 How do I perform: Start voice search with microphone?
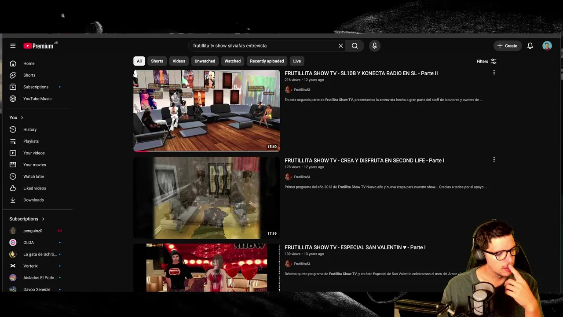[375, 46]
